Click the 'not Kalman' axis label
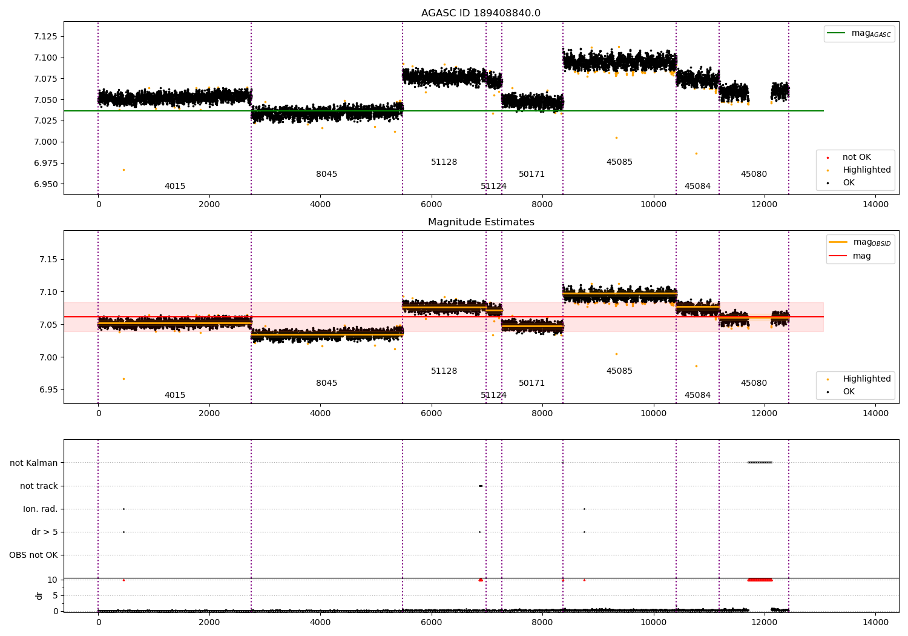The height and width of the screenshot is (636, 908). [x=34, y=463]
